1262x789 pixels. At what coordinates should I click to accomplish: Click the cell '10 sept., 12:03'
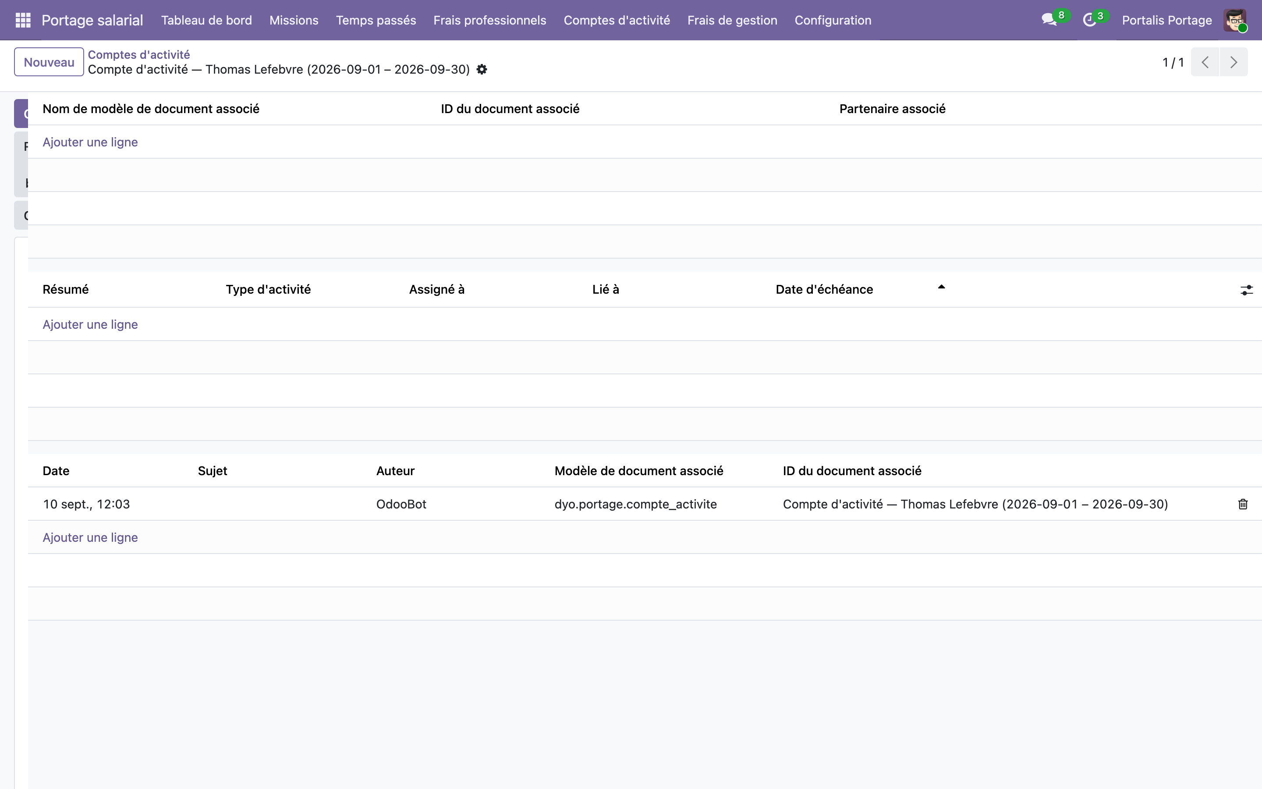click(87, 504)
